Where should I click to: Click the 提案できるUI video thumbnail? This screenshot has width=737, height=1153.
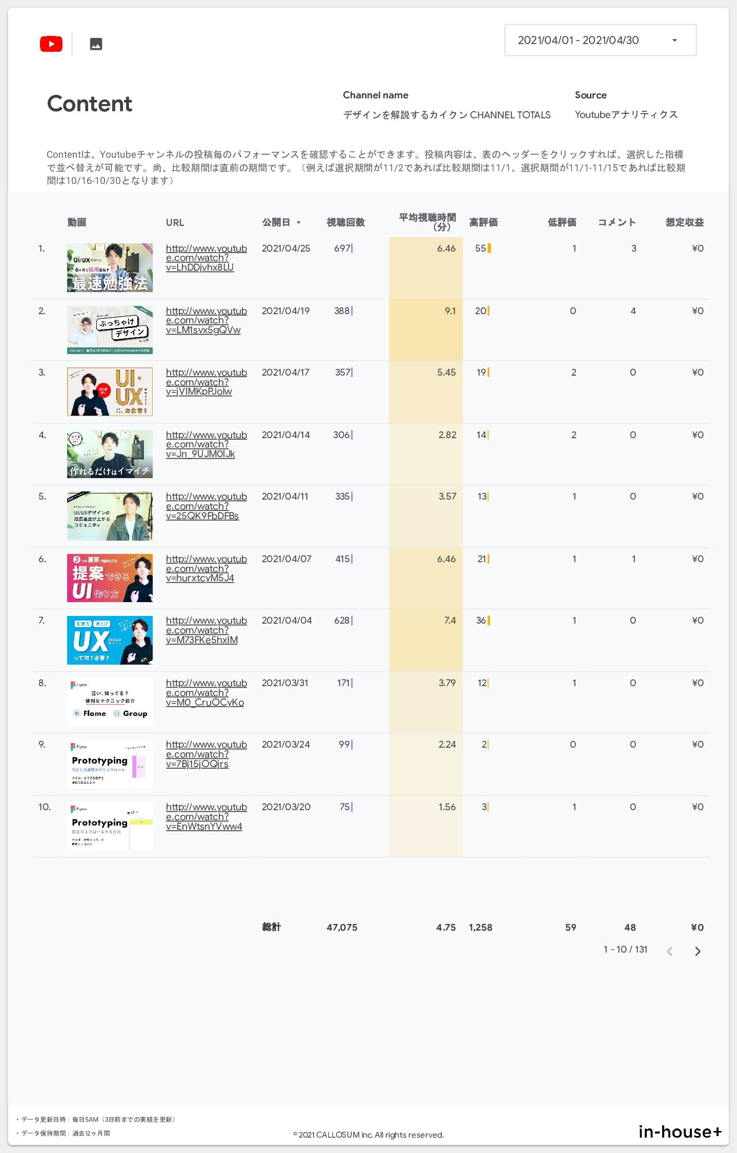(110, 578)
